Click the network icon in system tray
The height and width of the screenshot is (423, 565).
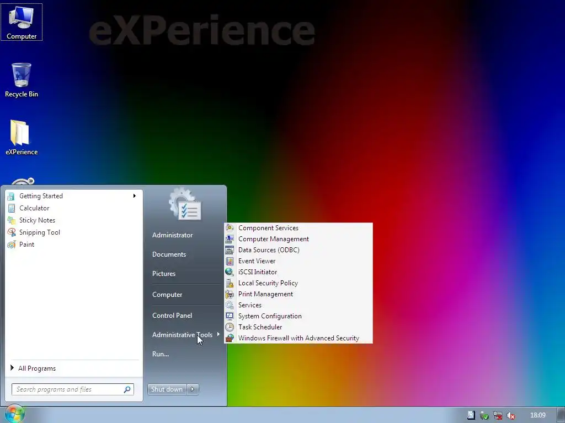498,415
